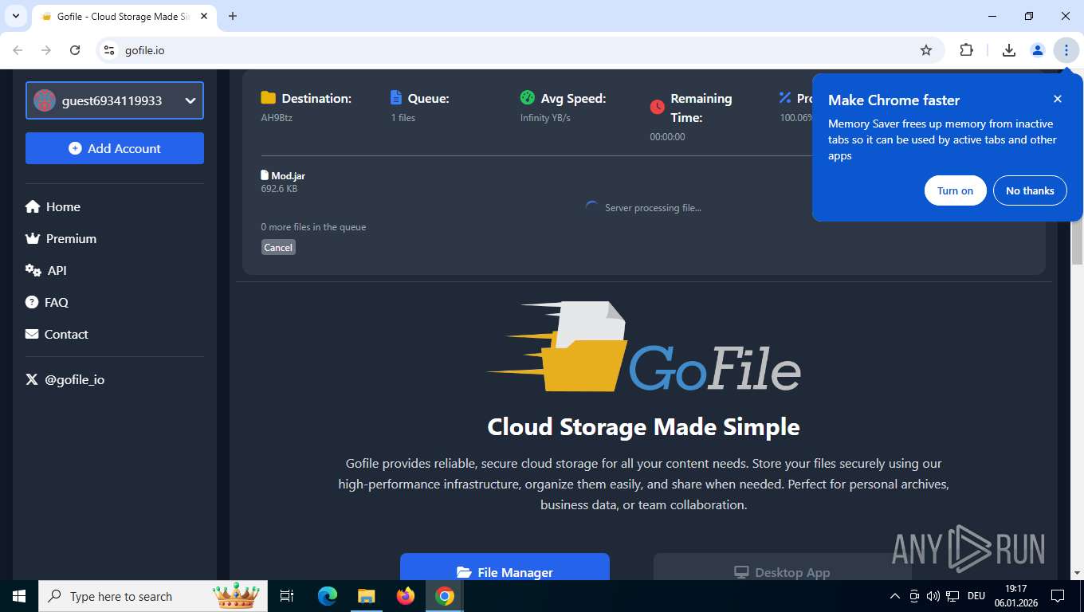Open the Desktop App button

click(782, 567)
